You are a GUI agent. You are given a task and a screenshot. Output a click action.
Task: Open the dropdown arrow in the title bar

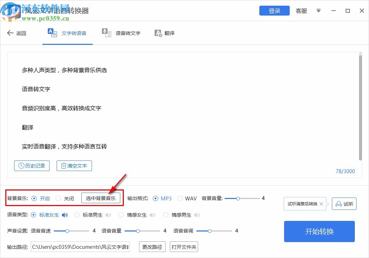[x=318, y=11]
